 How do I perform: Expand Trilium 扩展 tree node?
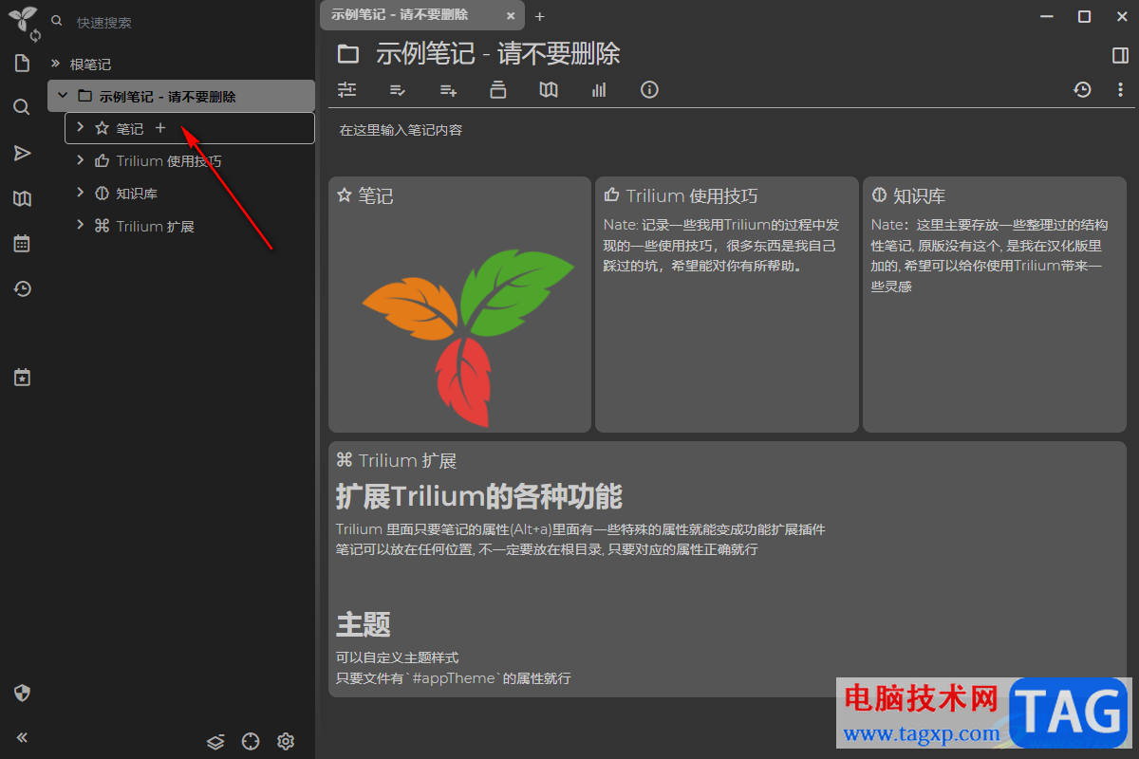[x=81, y=226]
